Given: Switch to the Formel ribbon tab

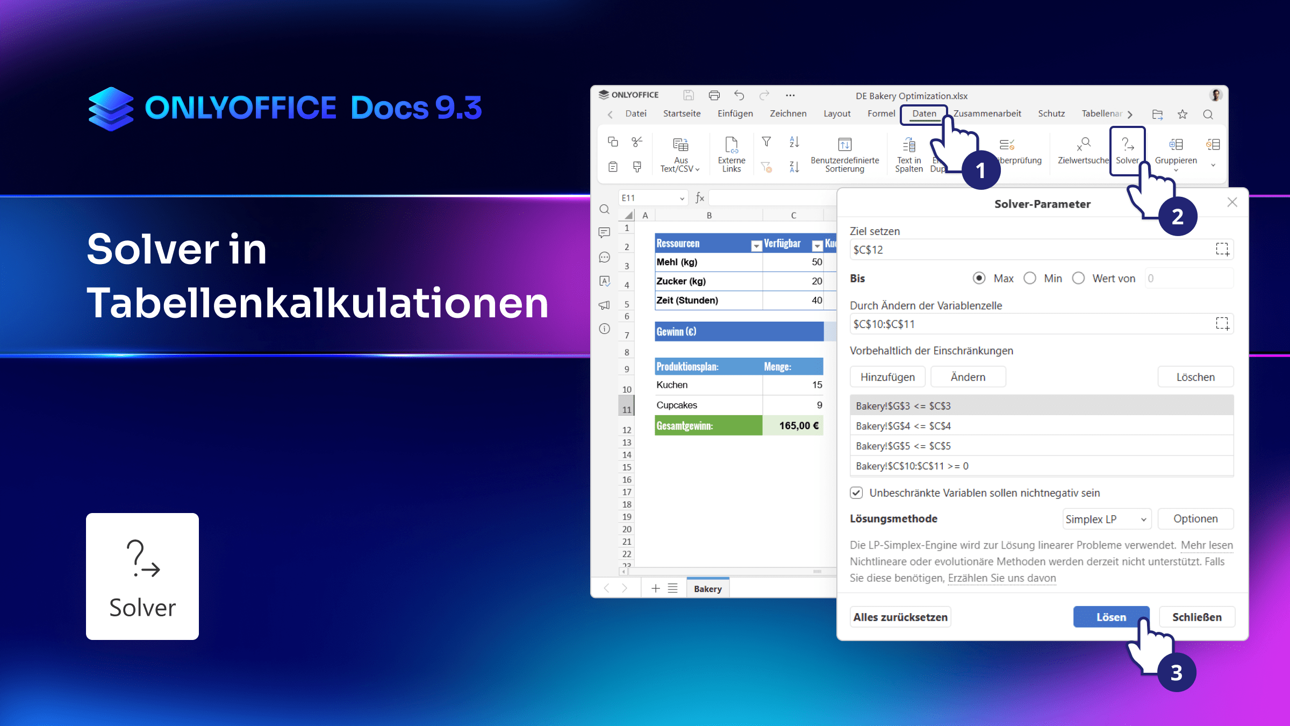Looking at the screenshot, I should coord(881,114).
